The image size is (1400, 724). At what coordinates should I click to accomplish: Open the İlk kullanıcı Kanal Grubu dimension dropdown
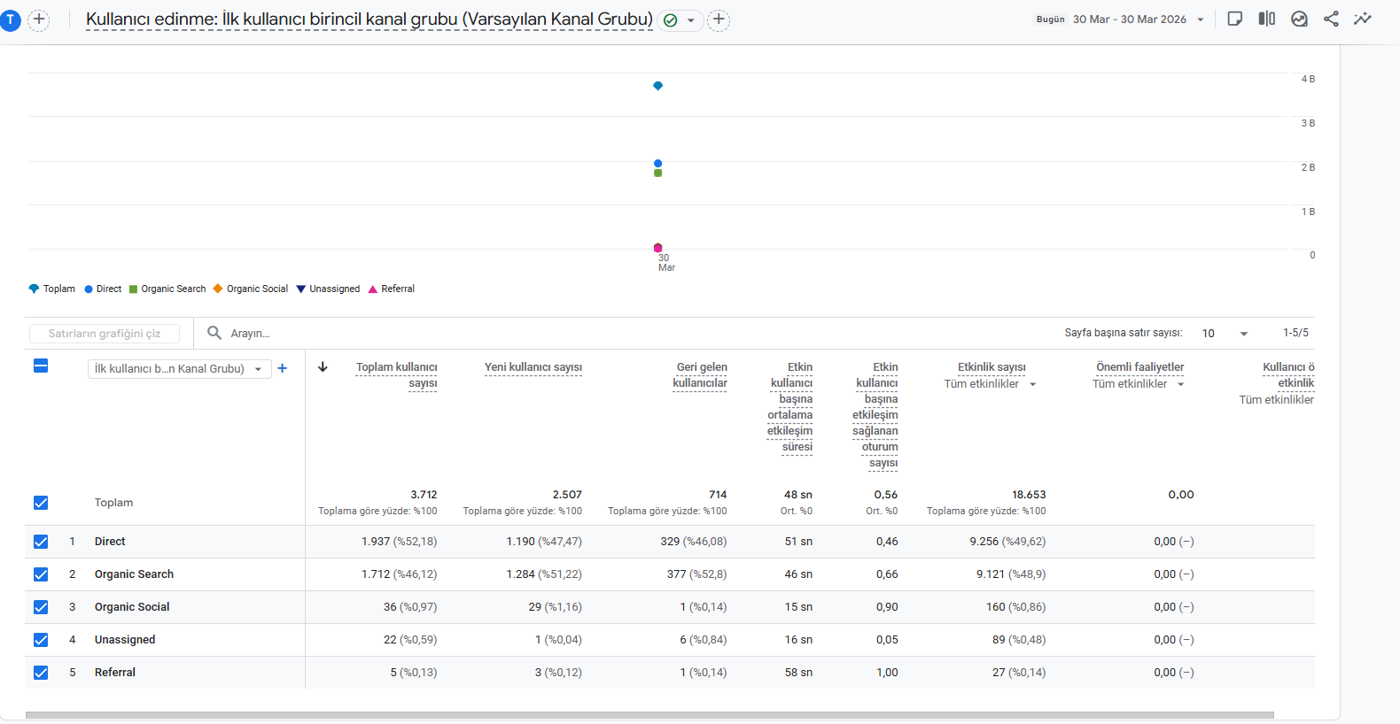[x=179, y=369]
